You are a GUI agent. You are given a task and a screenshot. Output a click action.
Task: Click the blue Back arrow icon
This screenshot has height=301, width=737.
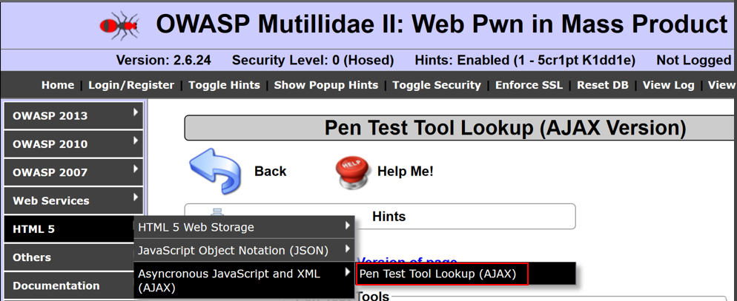pyautogui.click(x=215, y=171)
